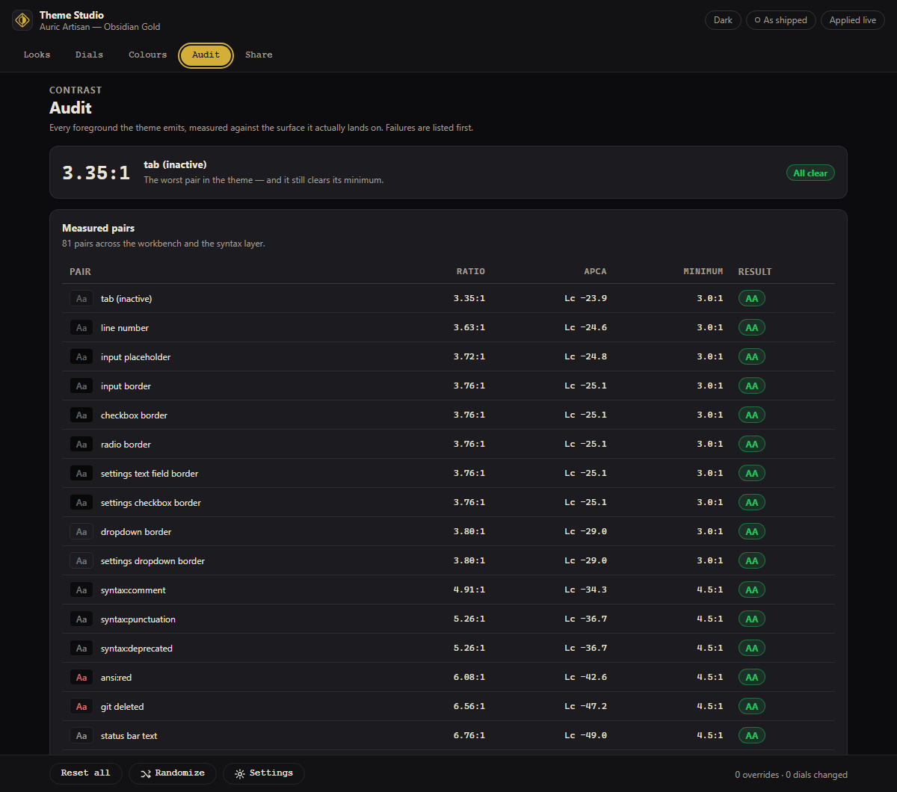Click '0 overrides · 0 dials changed' status
Screen dimensions: 897x792
(791, 774)
